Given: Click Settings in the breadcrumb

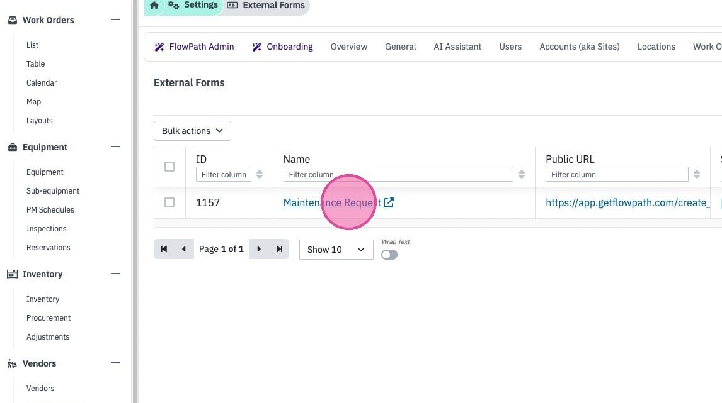Looking at the screenshot, I should (x=201, y=5).
